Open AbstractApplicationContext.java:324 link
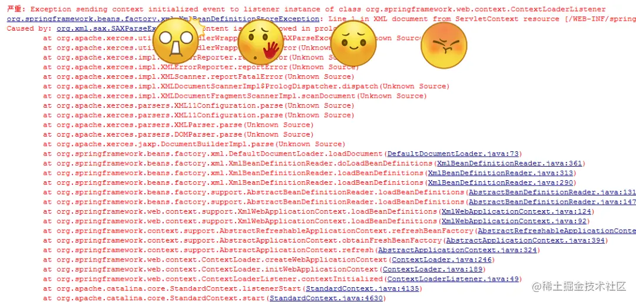Screen dimensions: 636x302 pyautogui.click(x=458, y=250)
